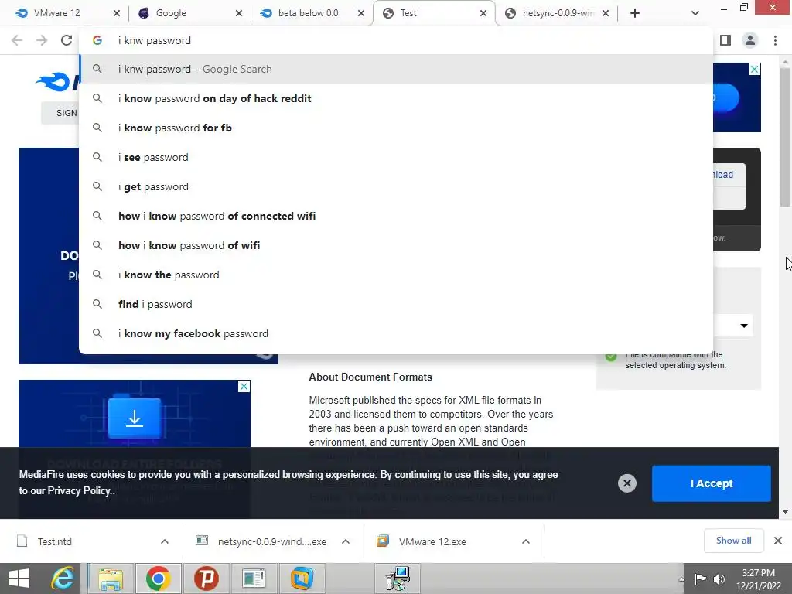Close the download folders ad
The height and width of the screenshot is (594, 792).
tap(244, 387)
